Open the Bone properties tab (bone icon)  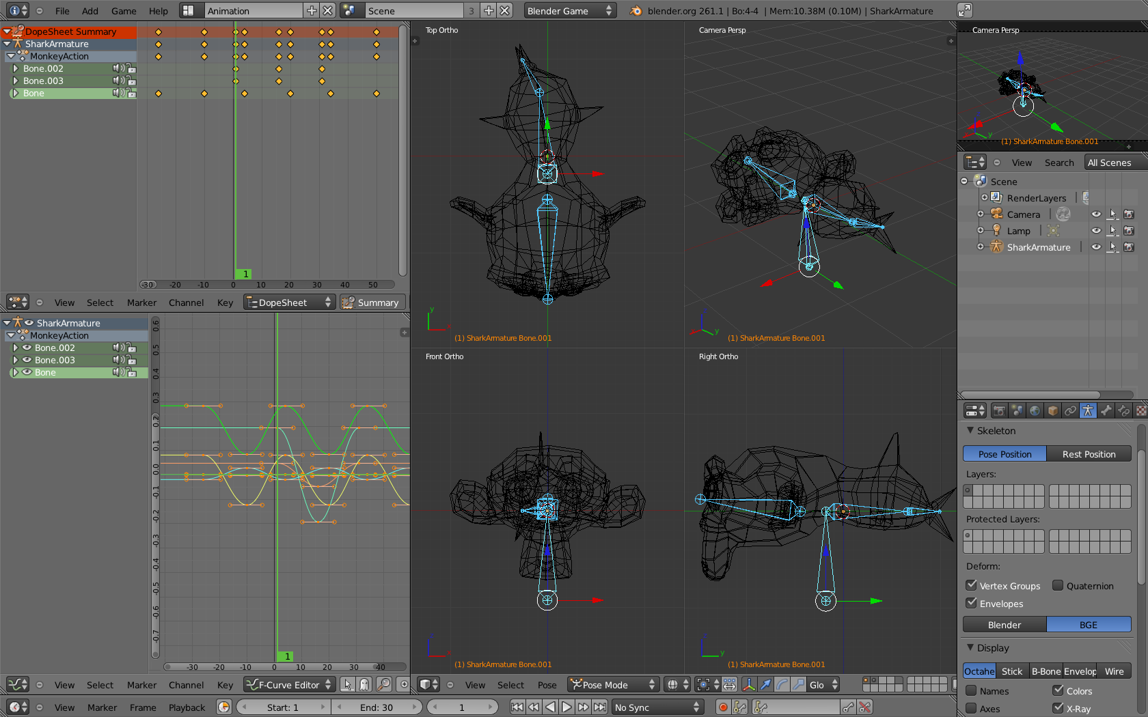[x=1106, y=410]
